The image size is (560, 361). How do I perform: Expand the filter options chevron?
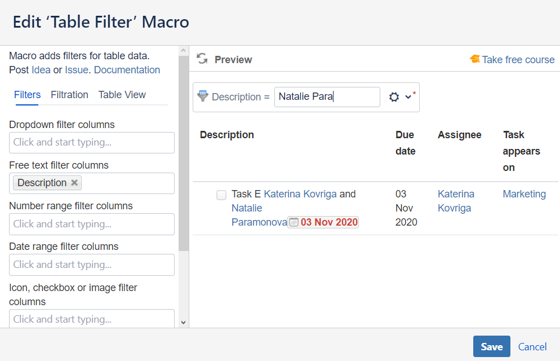coord(408,97)
